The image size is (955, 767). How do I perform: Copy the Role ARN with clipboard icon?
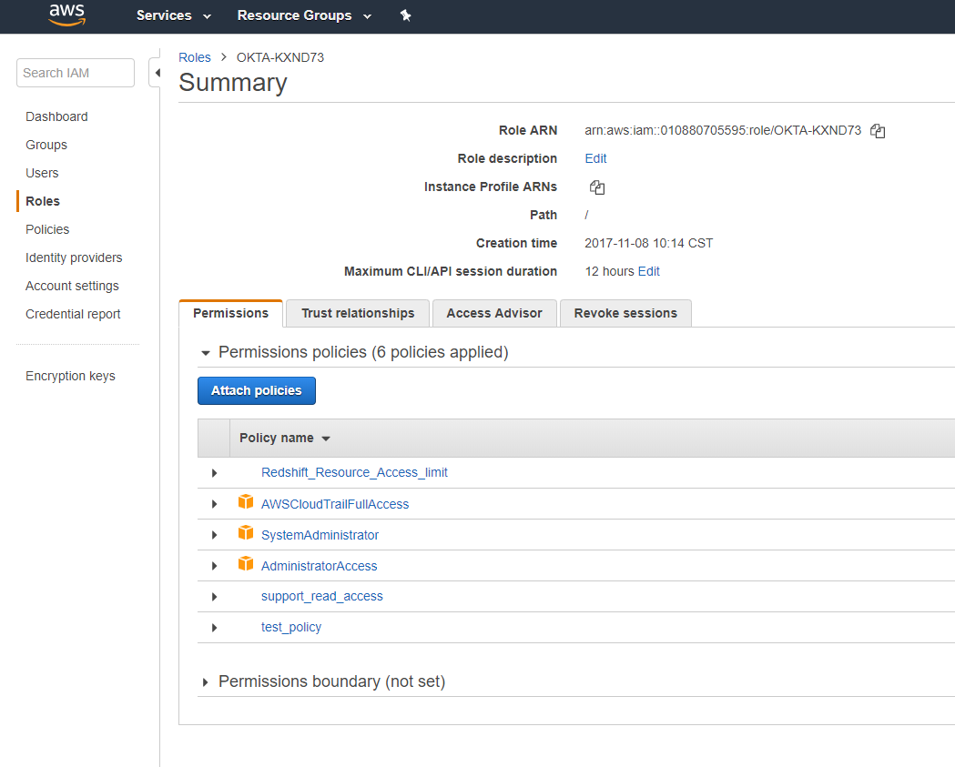(878, 131)
